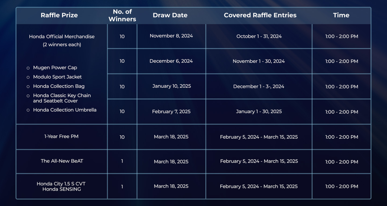387x206 pixels.
Task: Select The All-New BeAT prize cell
Action: (62, 161)
